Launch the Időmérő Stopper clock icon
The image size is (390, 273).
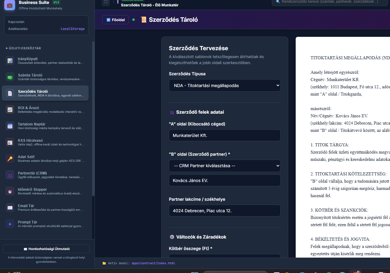coord(10,191)
